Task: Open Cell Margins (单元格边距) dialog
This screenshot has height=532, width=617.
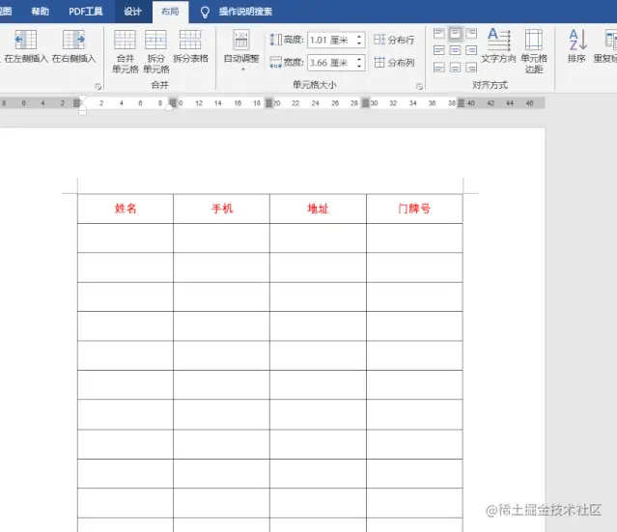Action: (x=534, y=51)
